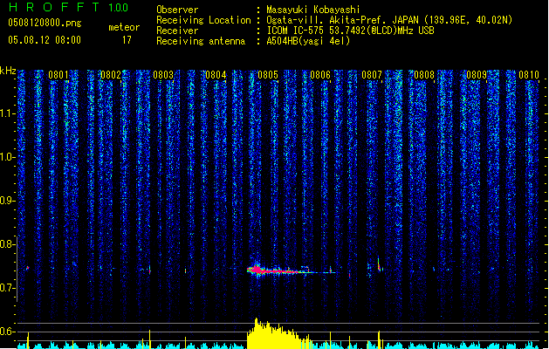Click the Receiver label
Image resolution: width=549 pixels, height=349 pixels.
click(x=177, y=31)
